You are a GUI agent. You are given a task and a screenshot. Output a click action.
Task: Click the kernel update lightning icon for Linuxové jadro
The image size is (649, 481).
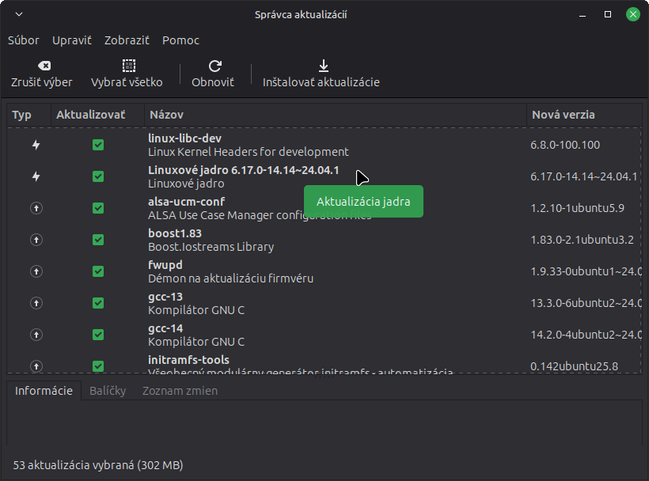(36, 176)
